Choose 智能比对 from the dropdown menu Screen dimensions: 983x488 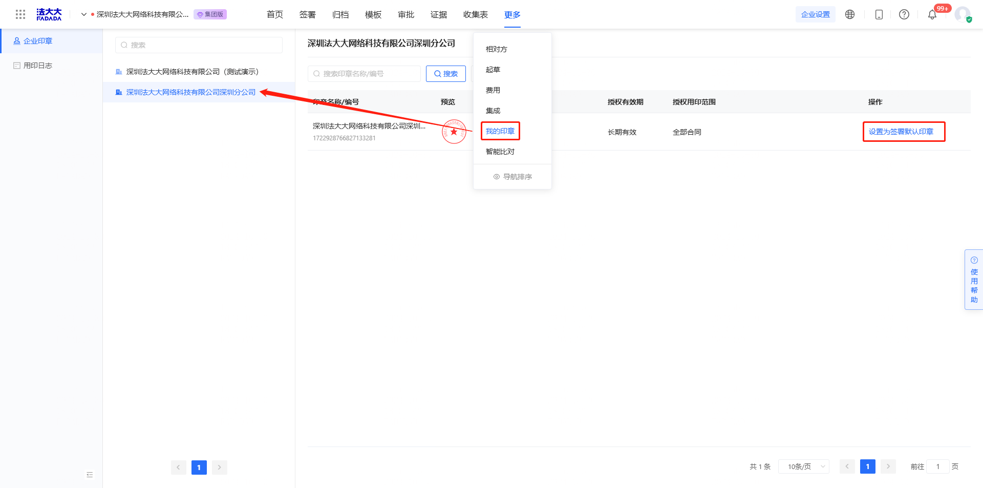pyautogui.click(x=512, y=152)
